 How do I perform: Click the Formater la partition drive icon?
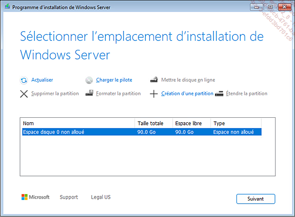click(89, 93)
